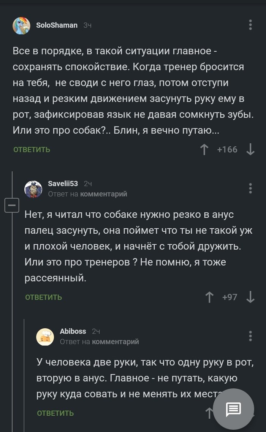
Task: Click SoloShaman's pony avatar
Action: click(21, 26)
